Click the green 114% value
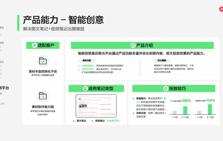The image size is (223, 141). tap(210, 100)
